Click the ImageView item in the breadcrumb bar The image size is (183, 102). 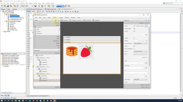coord(96,20)
